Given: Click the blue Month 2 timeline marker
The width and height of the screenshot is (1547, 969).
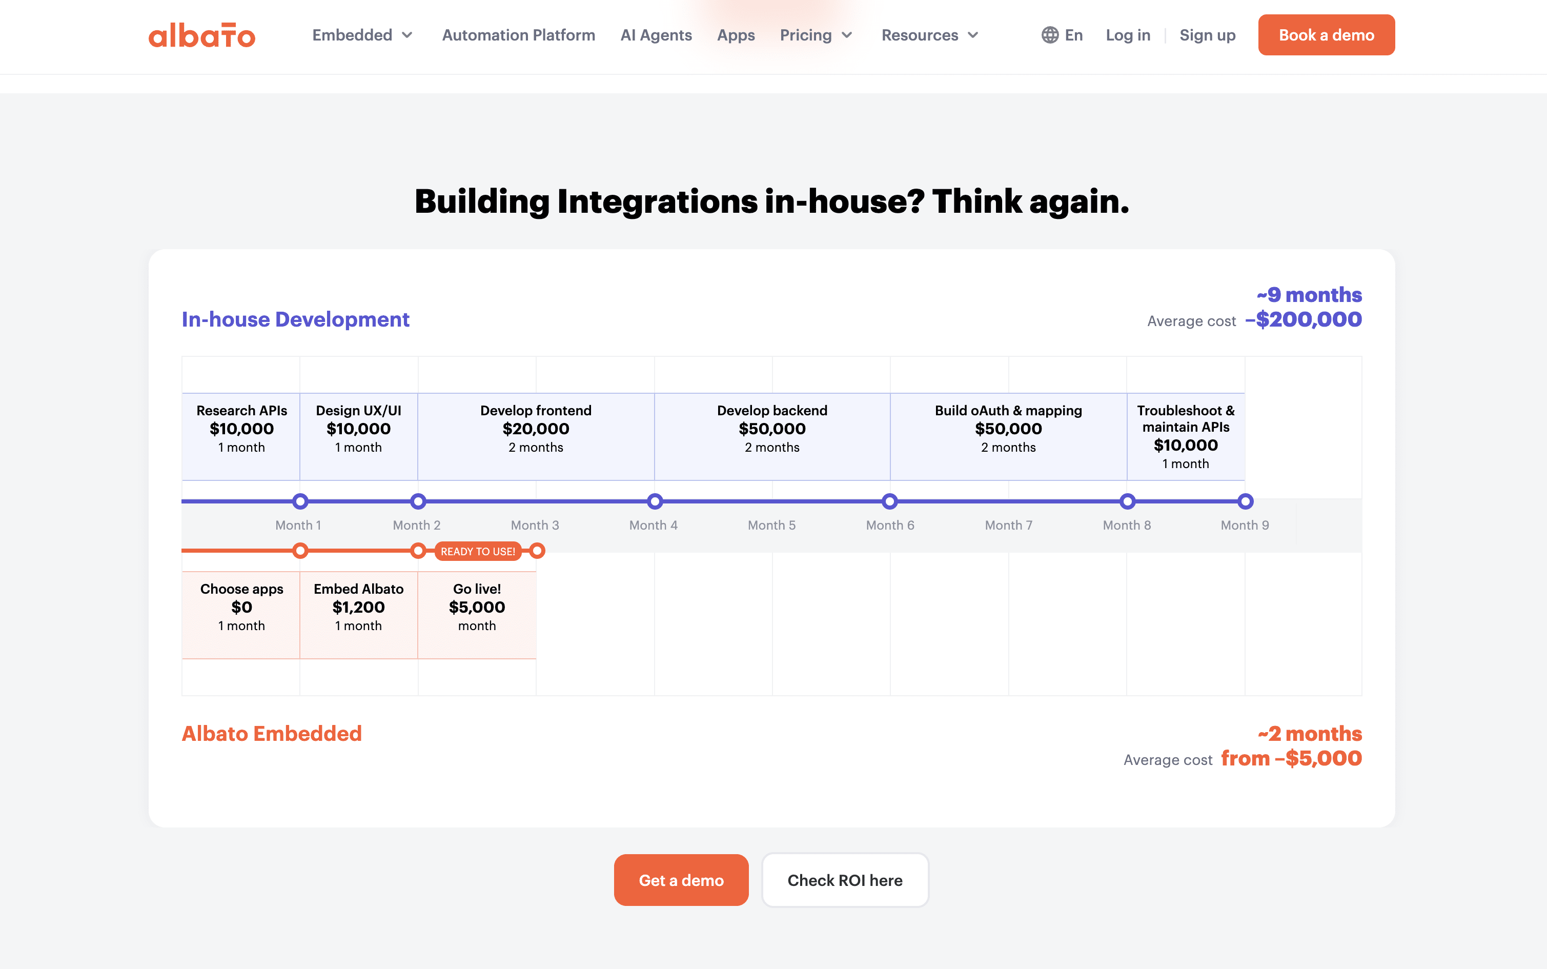Looking at the screenshot, I should [x=418, y=501].
